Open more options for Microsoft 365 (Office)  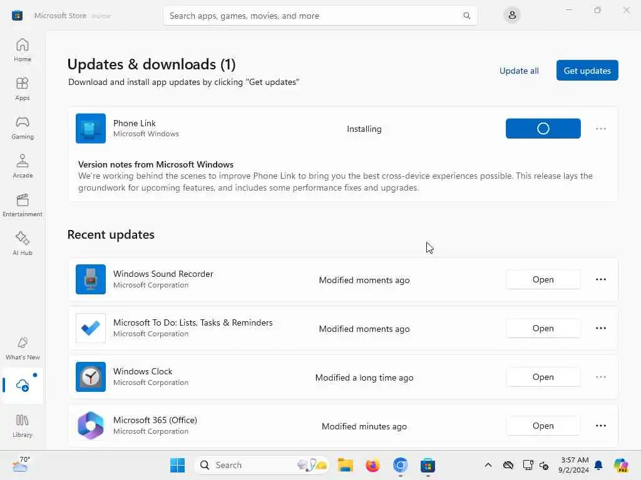click(x=600, y=426)
